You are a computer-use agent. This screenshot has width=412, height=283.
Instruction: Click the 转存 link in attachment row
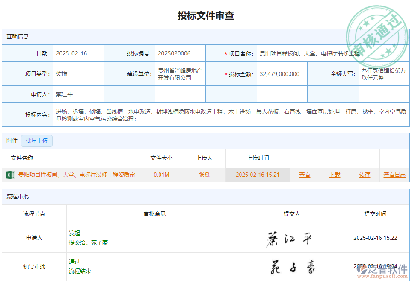tap(364, 175)
